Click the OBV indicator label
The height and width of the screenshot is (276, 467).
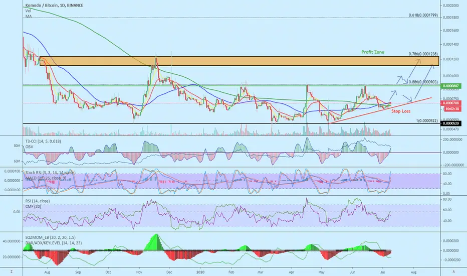point(29,147)
